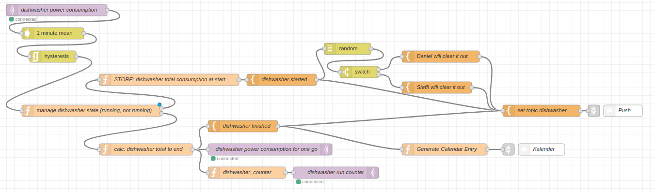The height and width of the screenshot is (192, 654).
Task: Select the set topic dishwasher node
Action: (x=542, y=111)
